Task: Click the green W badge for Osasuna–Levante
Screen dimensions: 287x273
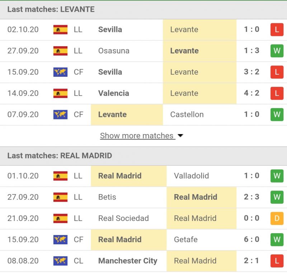Action: pos(277,51)
